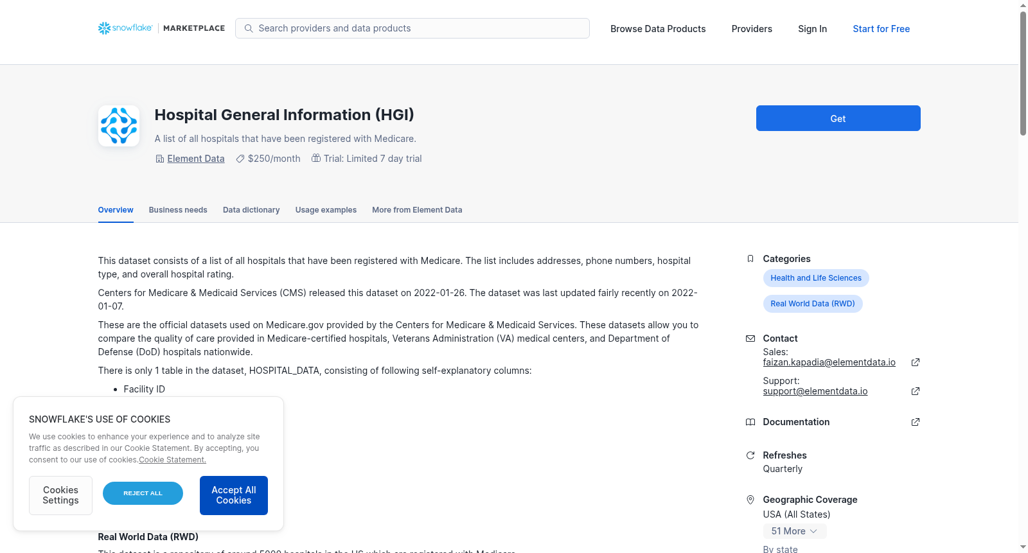Select Health and Life Sciences category

(x=816, y=278)
